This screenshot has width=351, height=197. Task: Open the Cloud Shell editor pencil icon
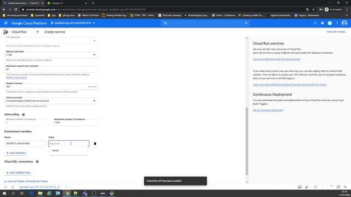(x=307, y=187)
